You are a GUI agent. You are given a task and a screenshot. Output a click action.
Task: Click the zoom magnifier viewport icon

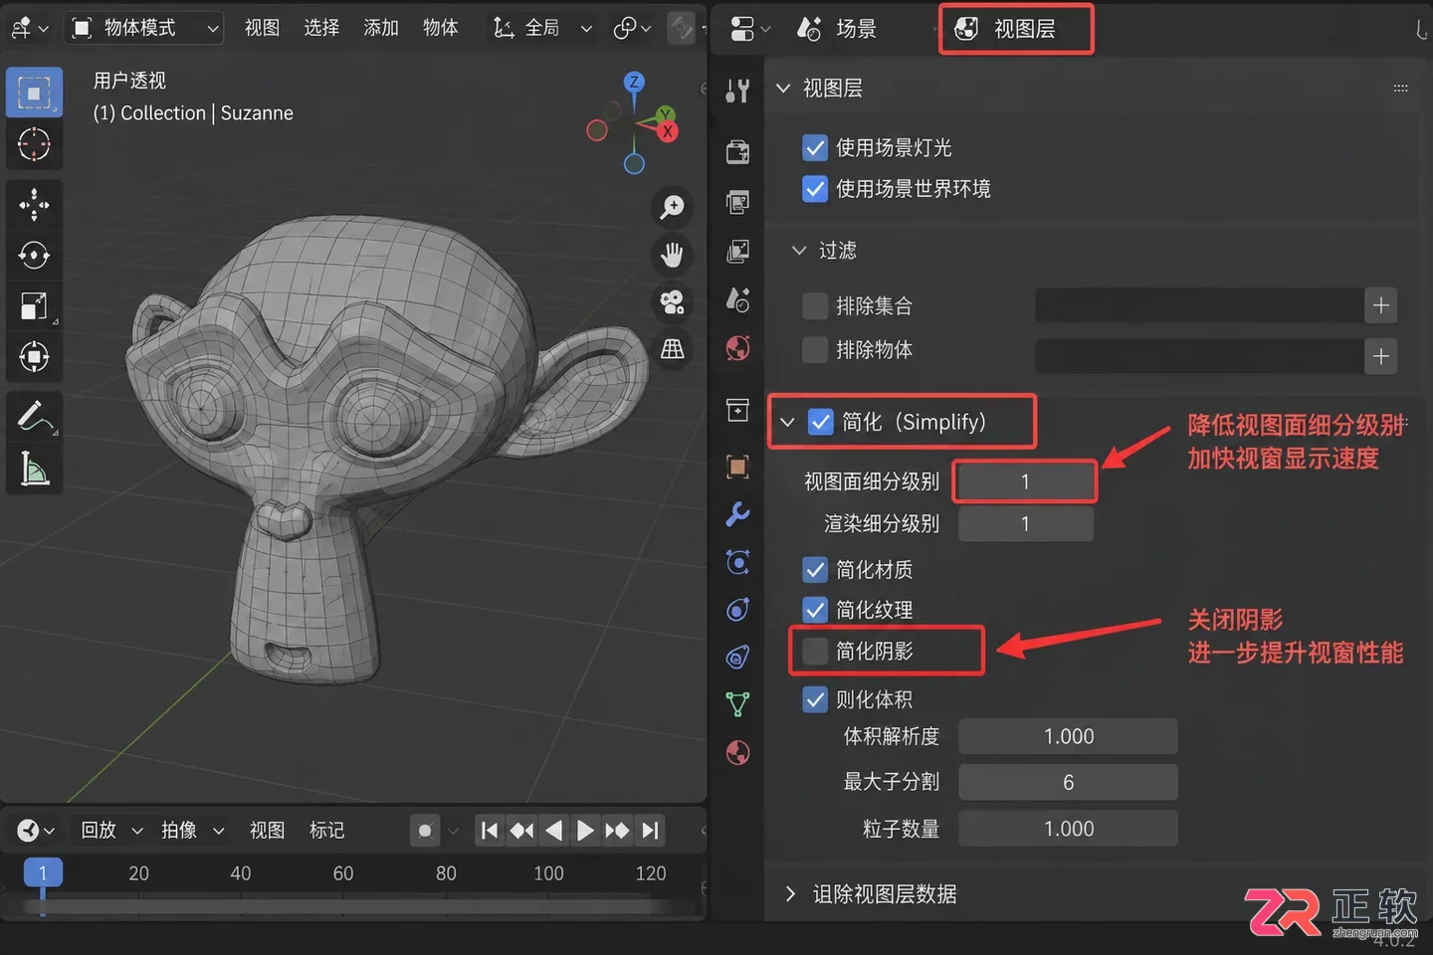point(673,207)
